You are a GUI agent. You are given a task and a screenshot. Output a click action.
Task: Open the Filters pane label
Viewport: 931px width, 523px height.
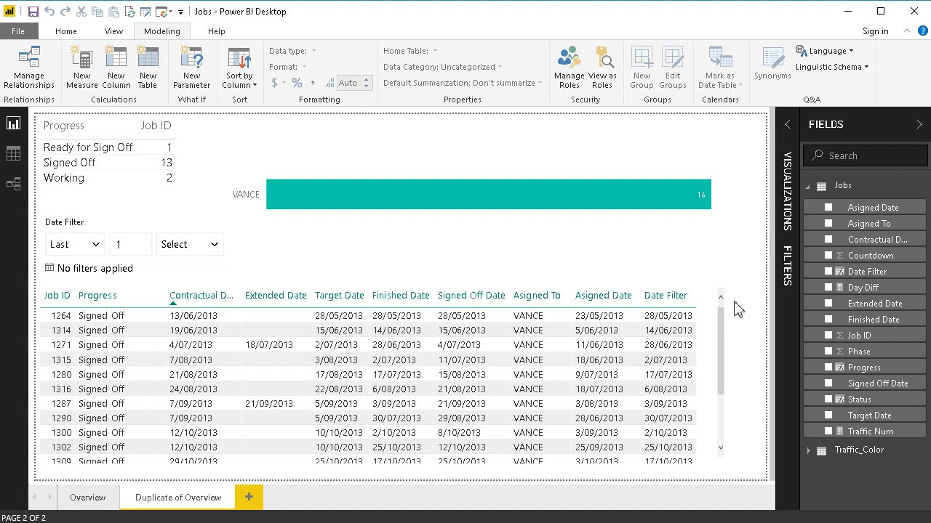pyautogui.click(x=787, y=265)
